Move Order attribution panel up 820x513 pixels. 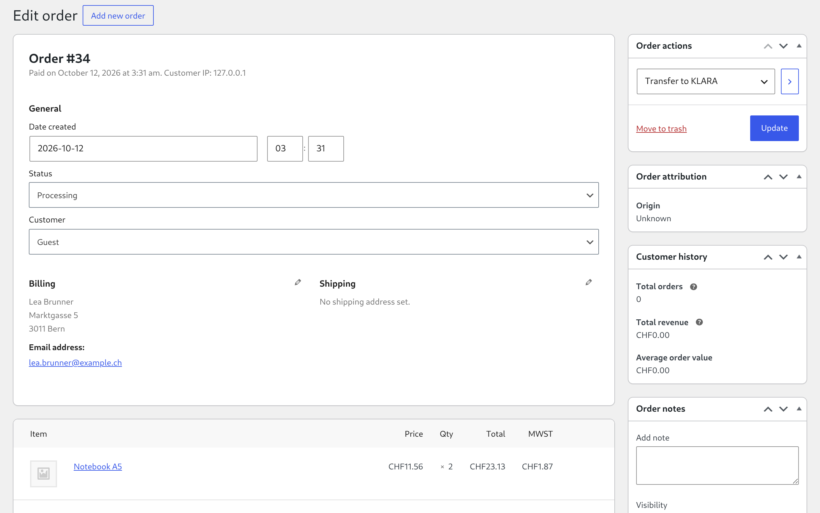(x=768, y=177)
